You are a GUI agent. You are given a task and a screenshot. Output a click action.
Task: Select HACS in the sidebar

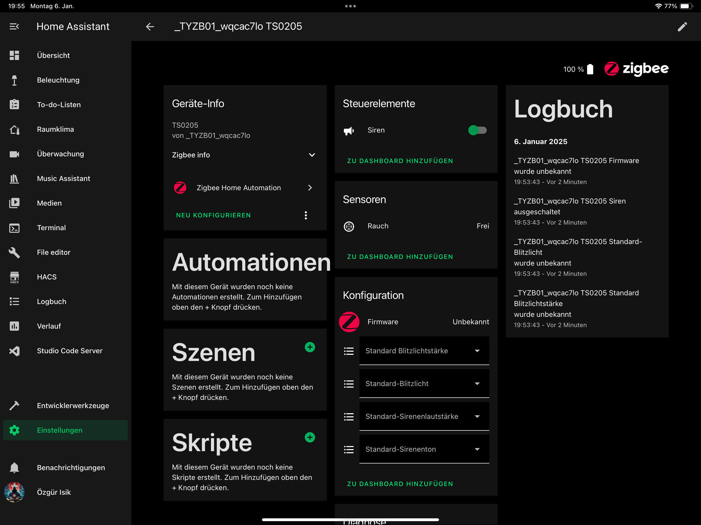(x=65, y=277)
